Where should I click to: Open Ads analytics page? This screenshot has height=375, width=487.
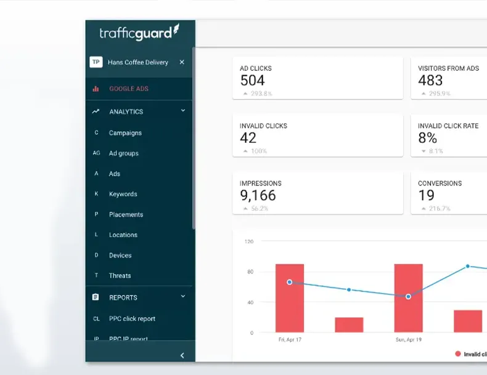click(114, 174)
